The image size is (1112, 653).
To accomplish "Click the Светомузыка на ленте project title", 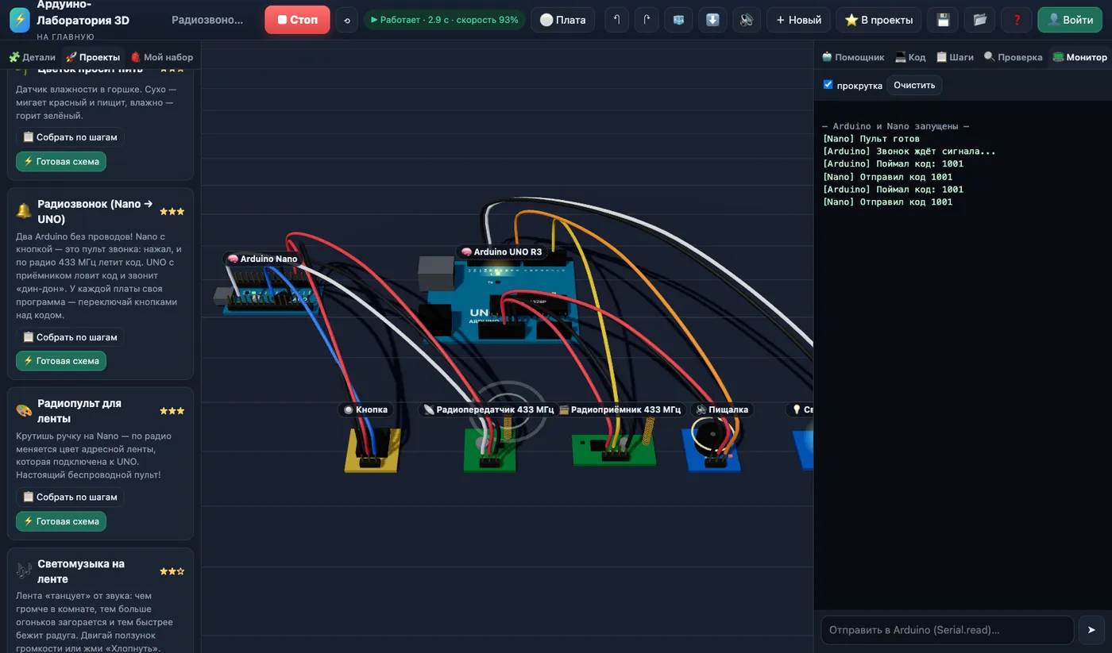I will pos(81,571).
